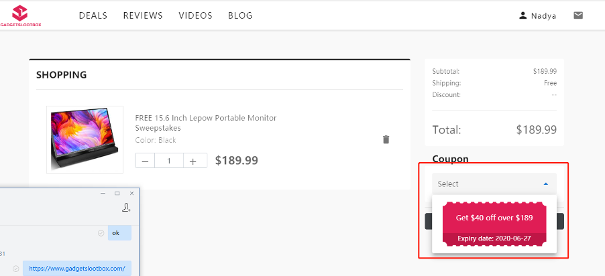This screenshot has height=276, width=605.
Task: Open the VIDEOS section
Action: [x=196, y=15]
